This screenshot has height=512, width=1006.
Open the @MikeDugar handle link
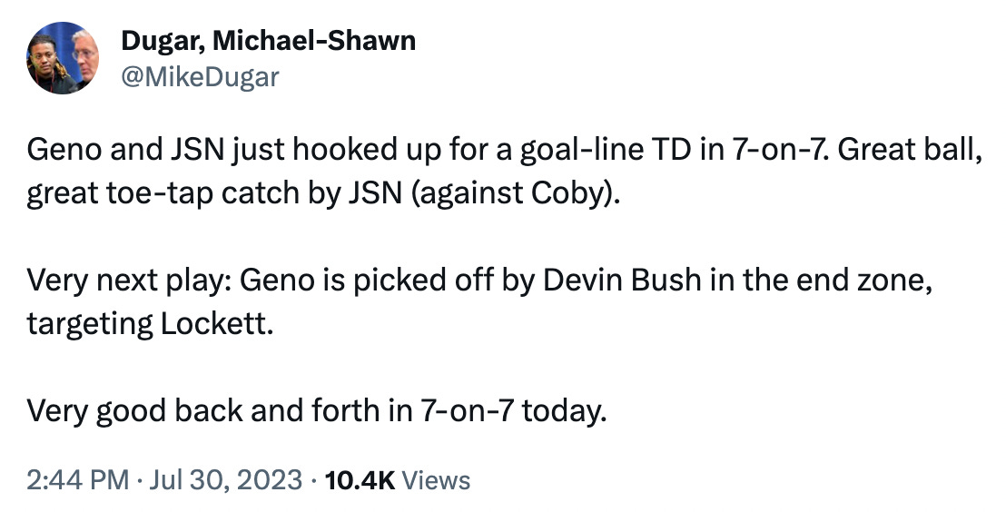[200, 77]
